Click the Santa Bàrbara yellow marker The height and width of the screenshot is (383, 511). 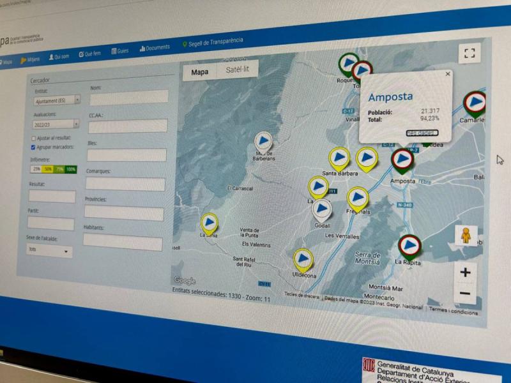[339, 158]
